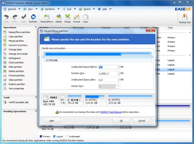Click the Delete toolbar icon
The width and height of the screenshot is (194, 144).
[59, 18]
